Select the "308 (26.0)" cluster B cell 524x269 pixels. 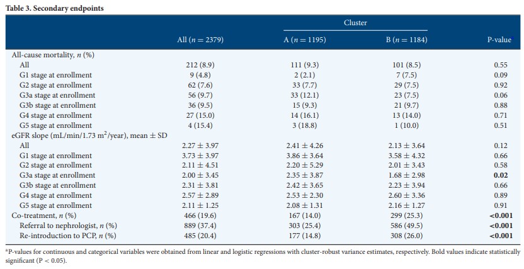tap(404, 236)
